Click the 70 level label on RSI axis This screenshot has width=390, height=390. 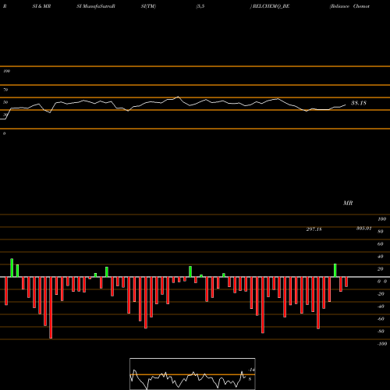pos(5,90)
